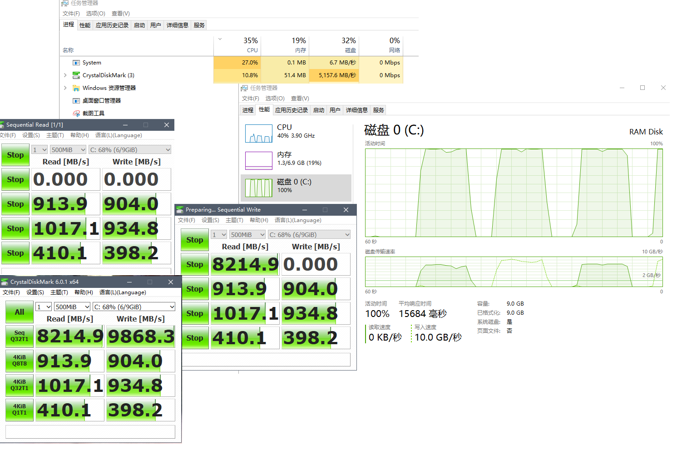Click the Preparing Sequential Write window title icon
This screenshot has height=465, width=687.
pyautogui.click(x=180, y=210)
